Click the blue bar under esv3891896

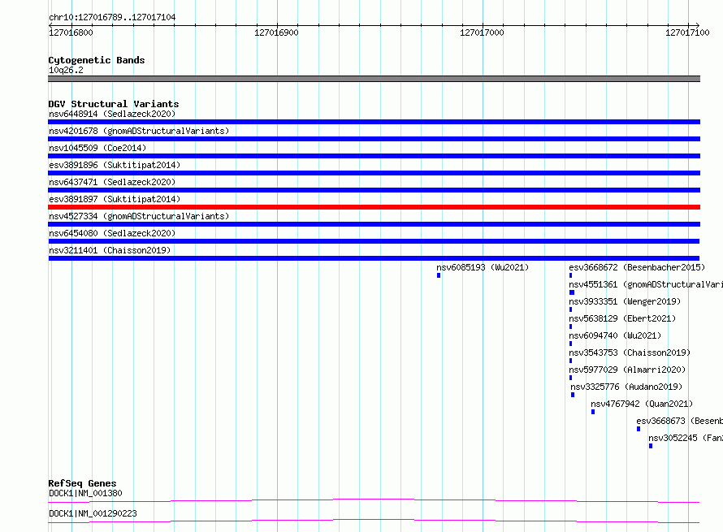[374, 173]
